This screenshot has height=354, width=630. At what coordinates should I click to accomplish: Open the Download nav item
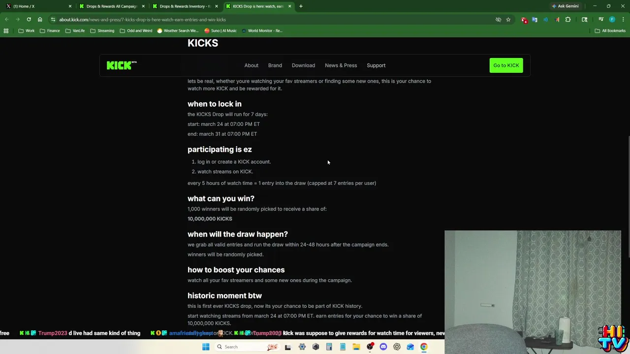(x=303, y=65)
